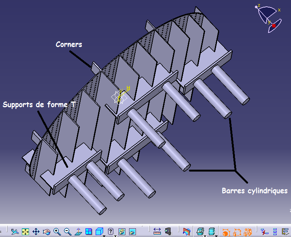Select the Measure Between ruler tool
The height and width of the screenshot is (237, 291).
tap(157, 232)
